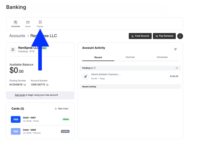Click the Add funds link
218x151 pixels.
pos(20,95)
